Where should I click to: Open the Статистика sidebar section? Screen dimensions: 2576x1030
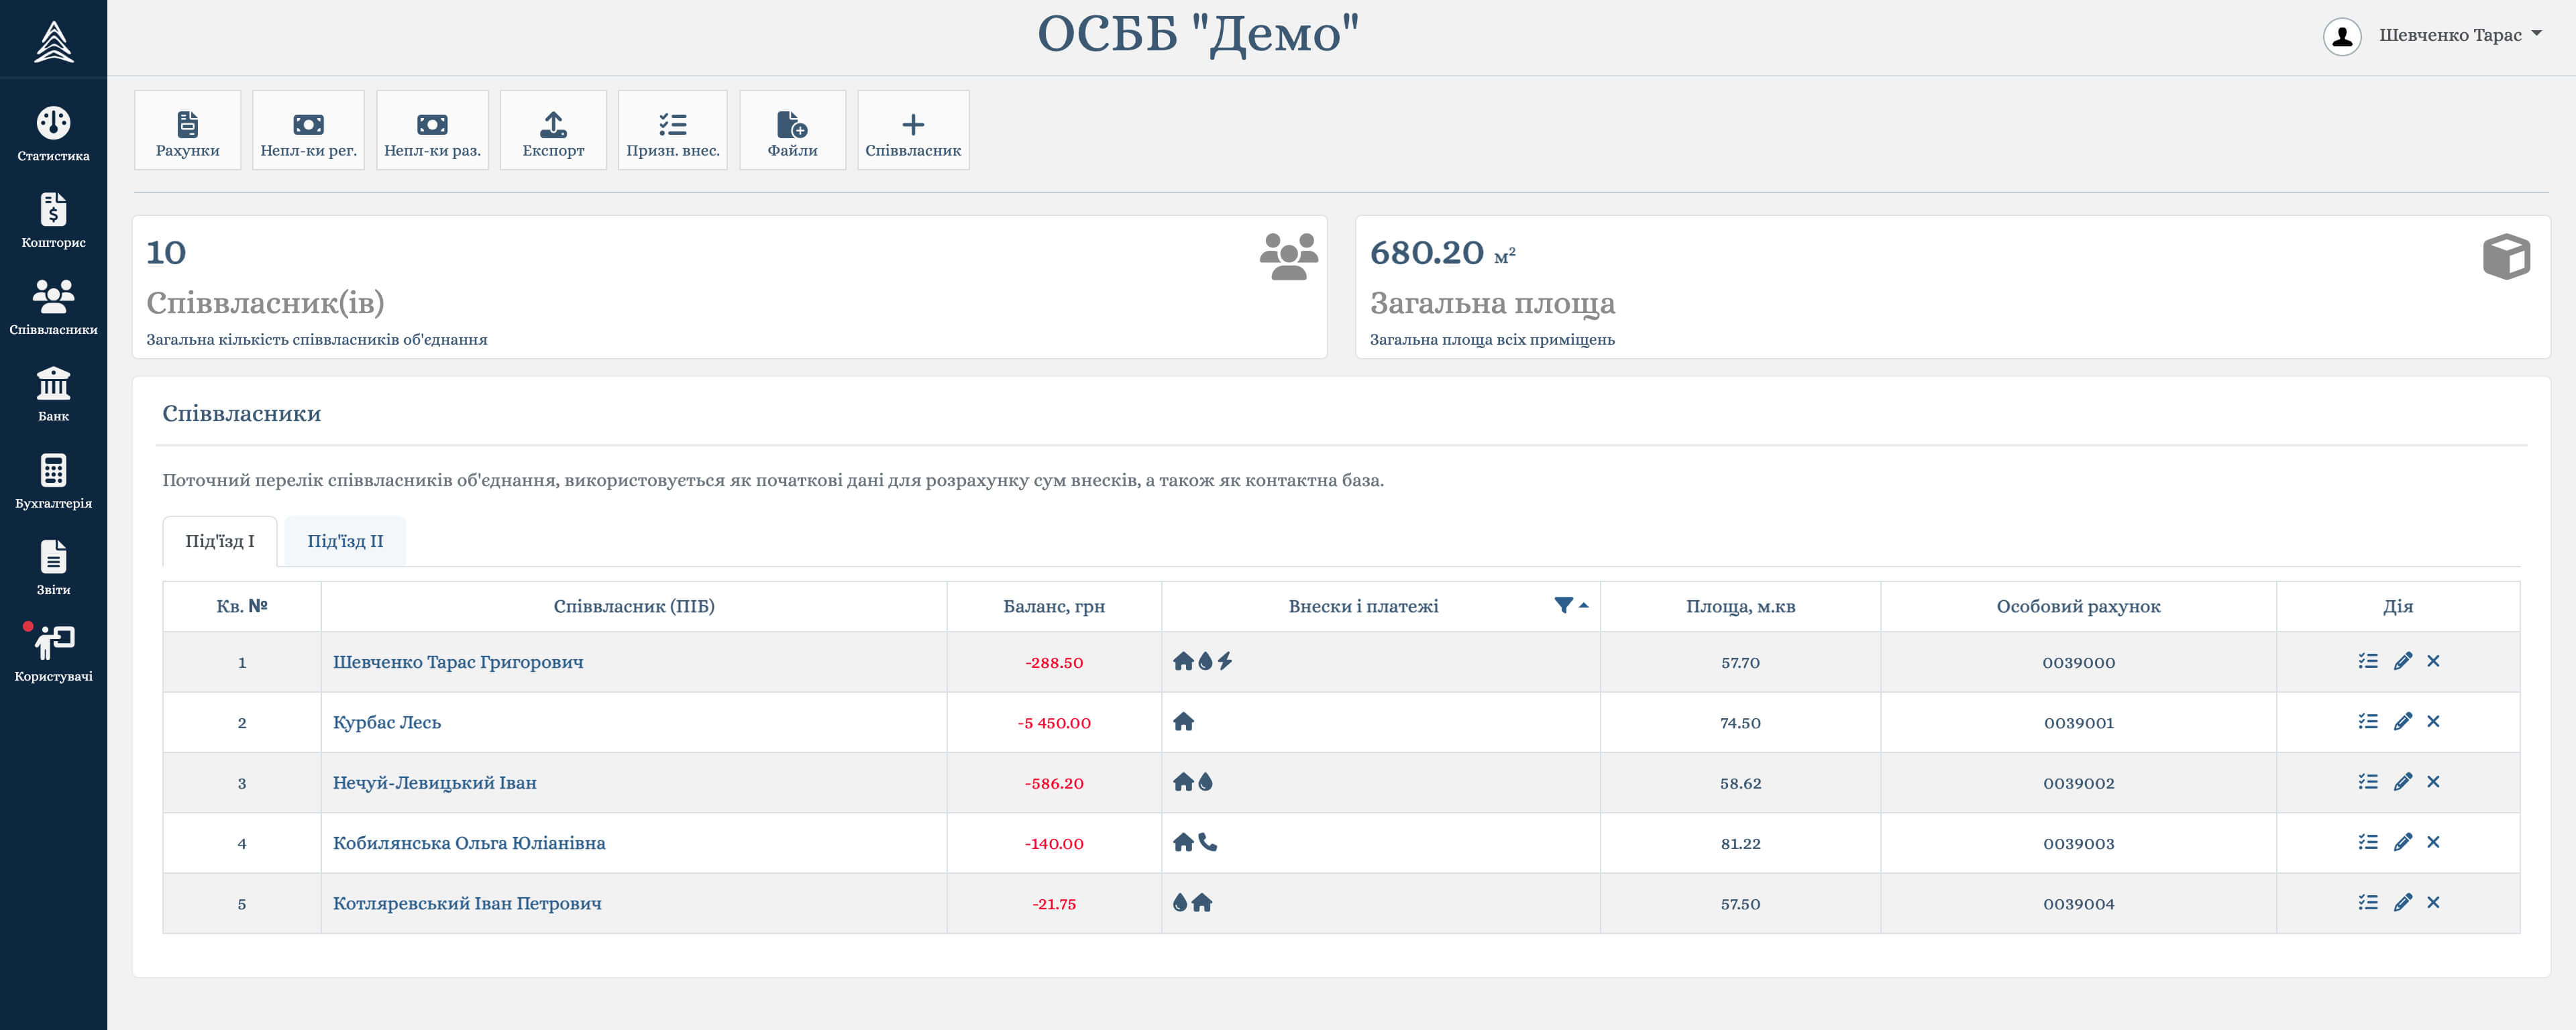pyautogui.click(x=53, y=134)
